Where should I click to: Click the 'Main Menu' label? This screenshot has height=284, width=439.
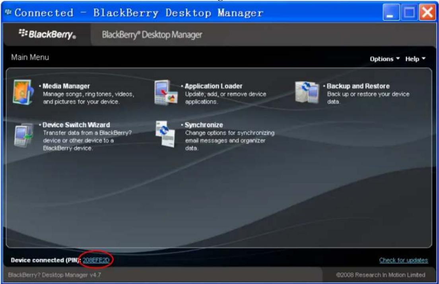[x=30, y=57]
